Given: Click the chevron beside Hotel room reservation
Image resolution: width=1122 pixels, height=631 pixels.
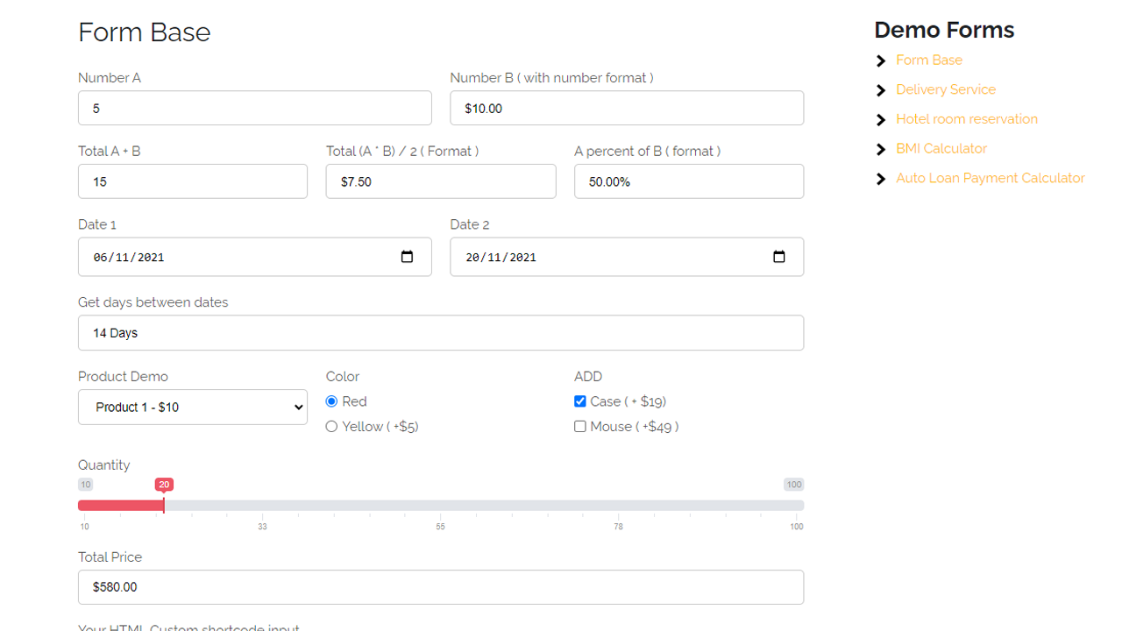Looking at the screenshot, I should click(x=881, y=120).
